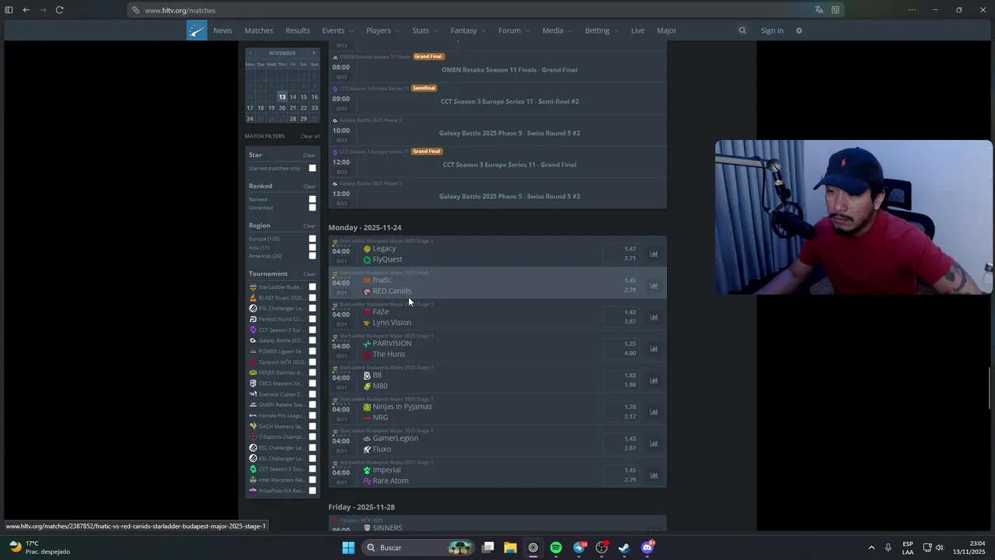The width and height of the screenshot is (995, 560).
Task: Clear the Region filter
Action: point(309,226)
